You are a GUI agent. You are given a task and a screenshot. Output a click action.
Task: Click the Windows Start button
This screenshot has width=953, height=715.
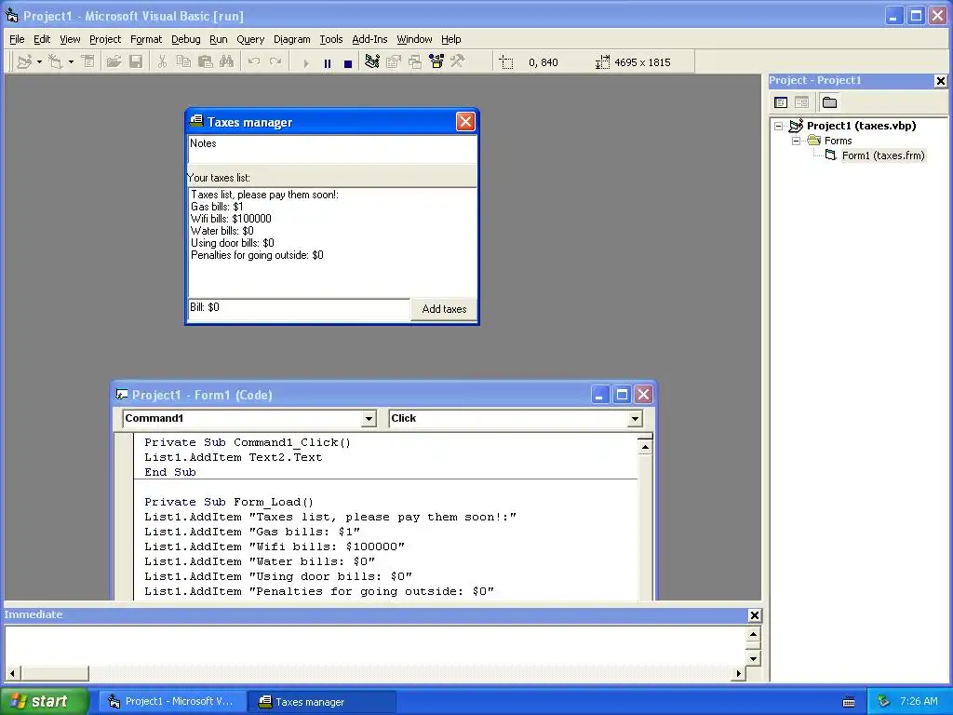pyautogui.click(x=44, y=701)
